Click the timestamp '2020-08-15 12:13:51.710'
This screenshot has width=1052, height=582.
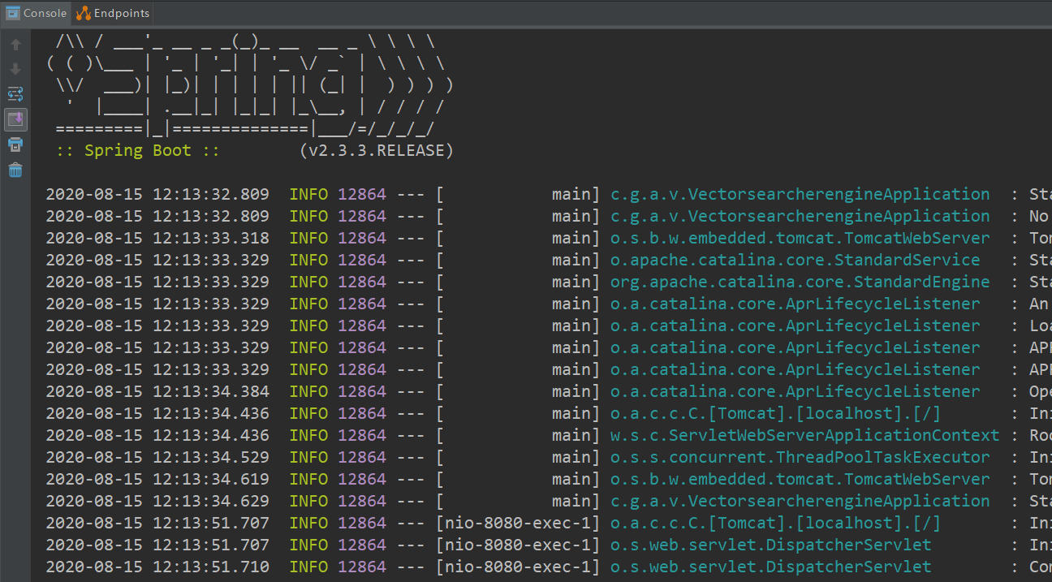click(x=157, y=567)
